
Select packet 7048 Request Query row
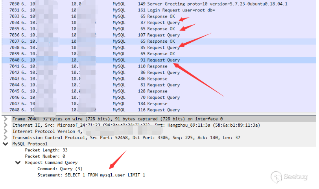[x=157, y=110]
